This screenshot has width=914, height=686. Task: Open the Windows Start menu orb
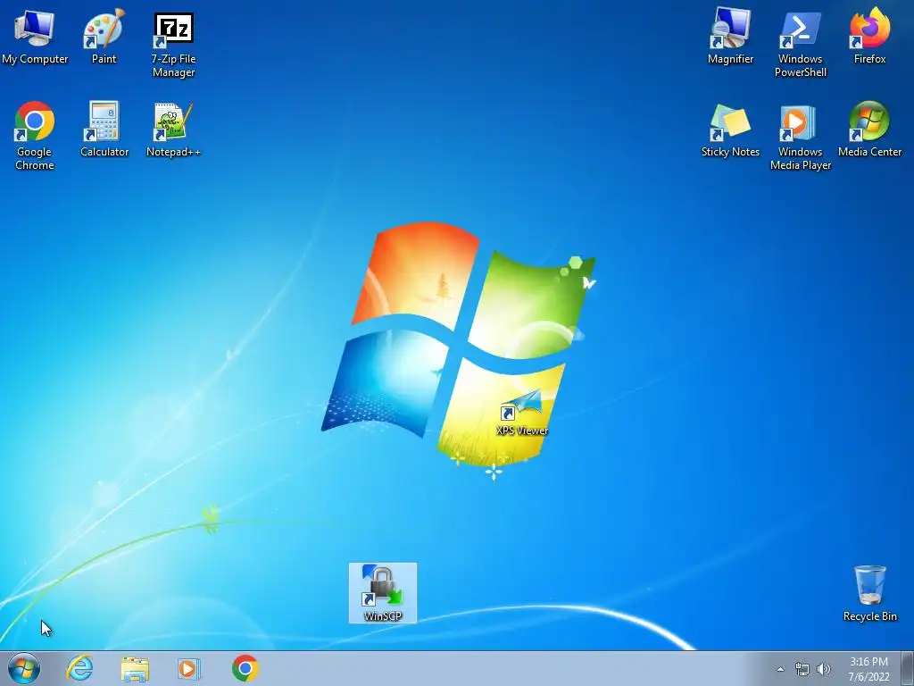pyautogui.click(x=24, y=668)
